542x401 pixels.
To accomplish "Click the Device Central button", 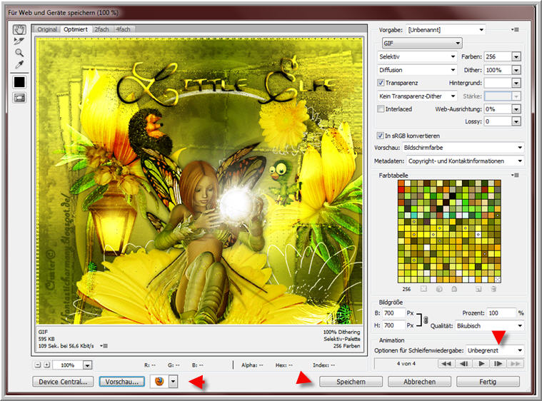I will click(63, 382).
